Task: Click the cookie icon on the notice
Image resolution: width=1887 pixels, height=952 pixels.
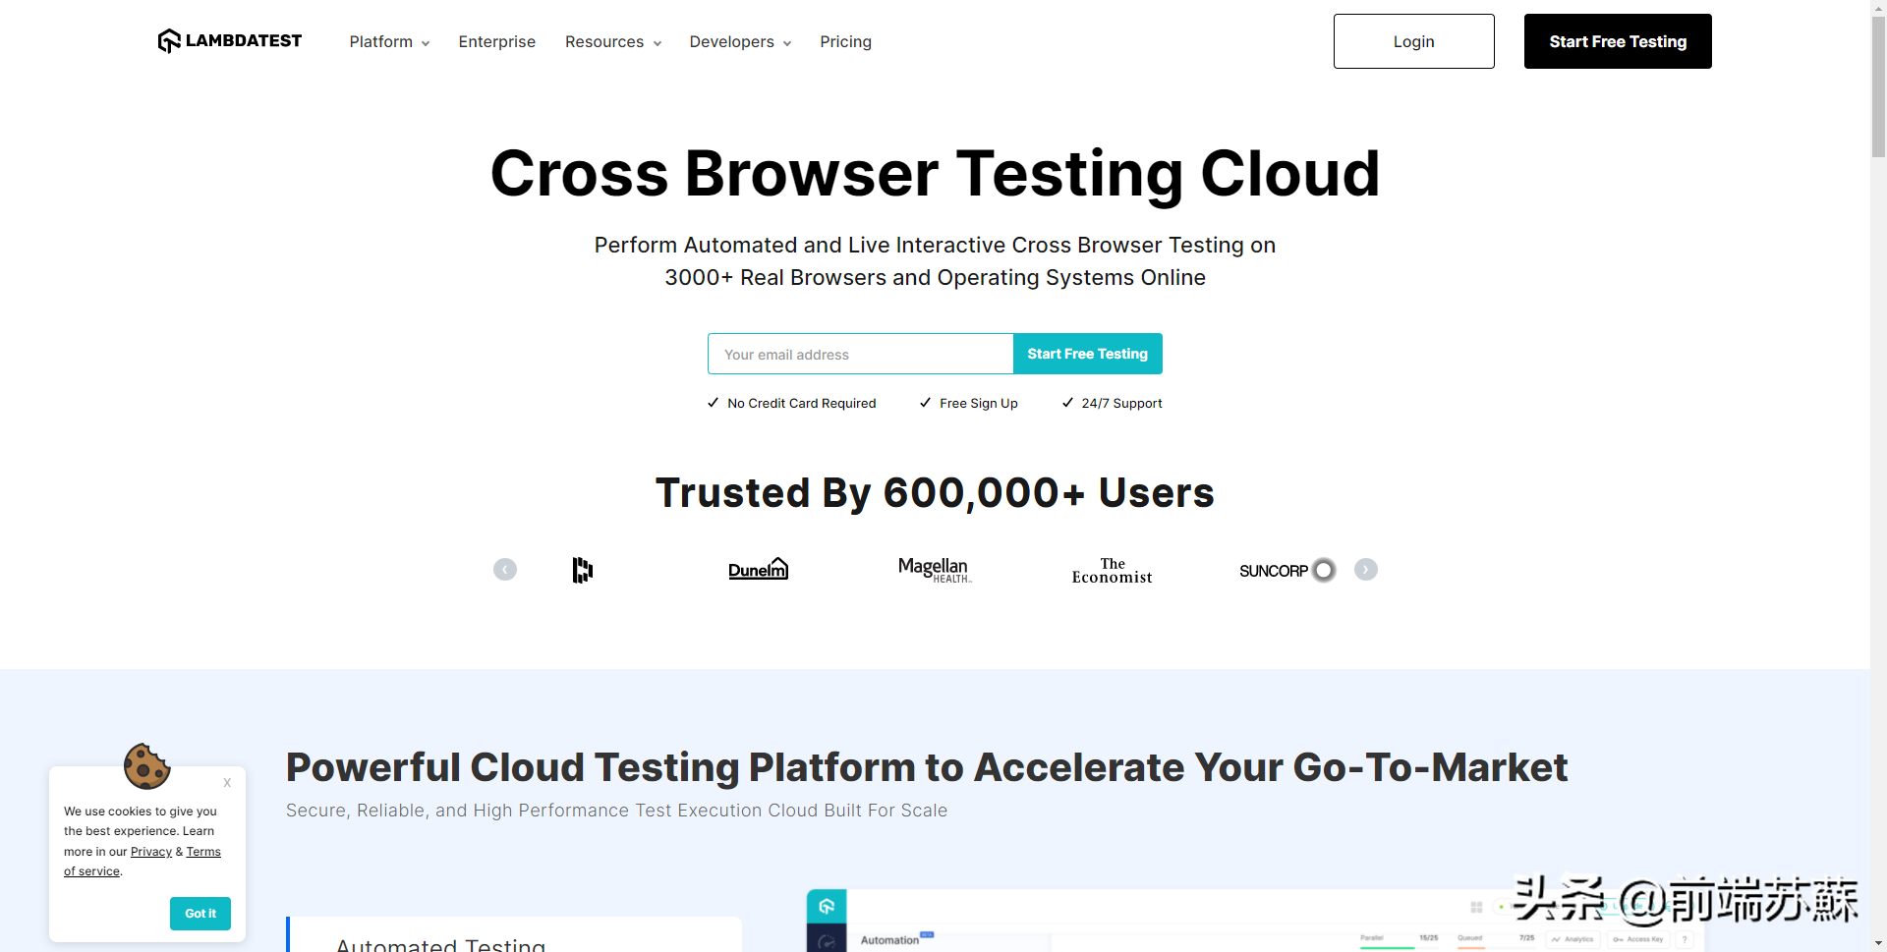Action: (146, 766)
